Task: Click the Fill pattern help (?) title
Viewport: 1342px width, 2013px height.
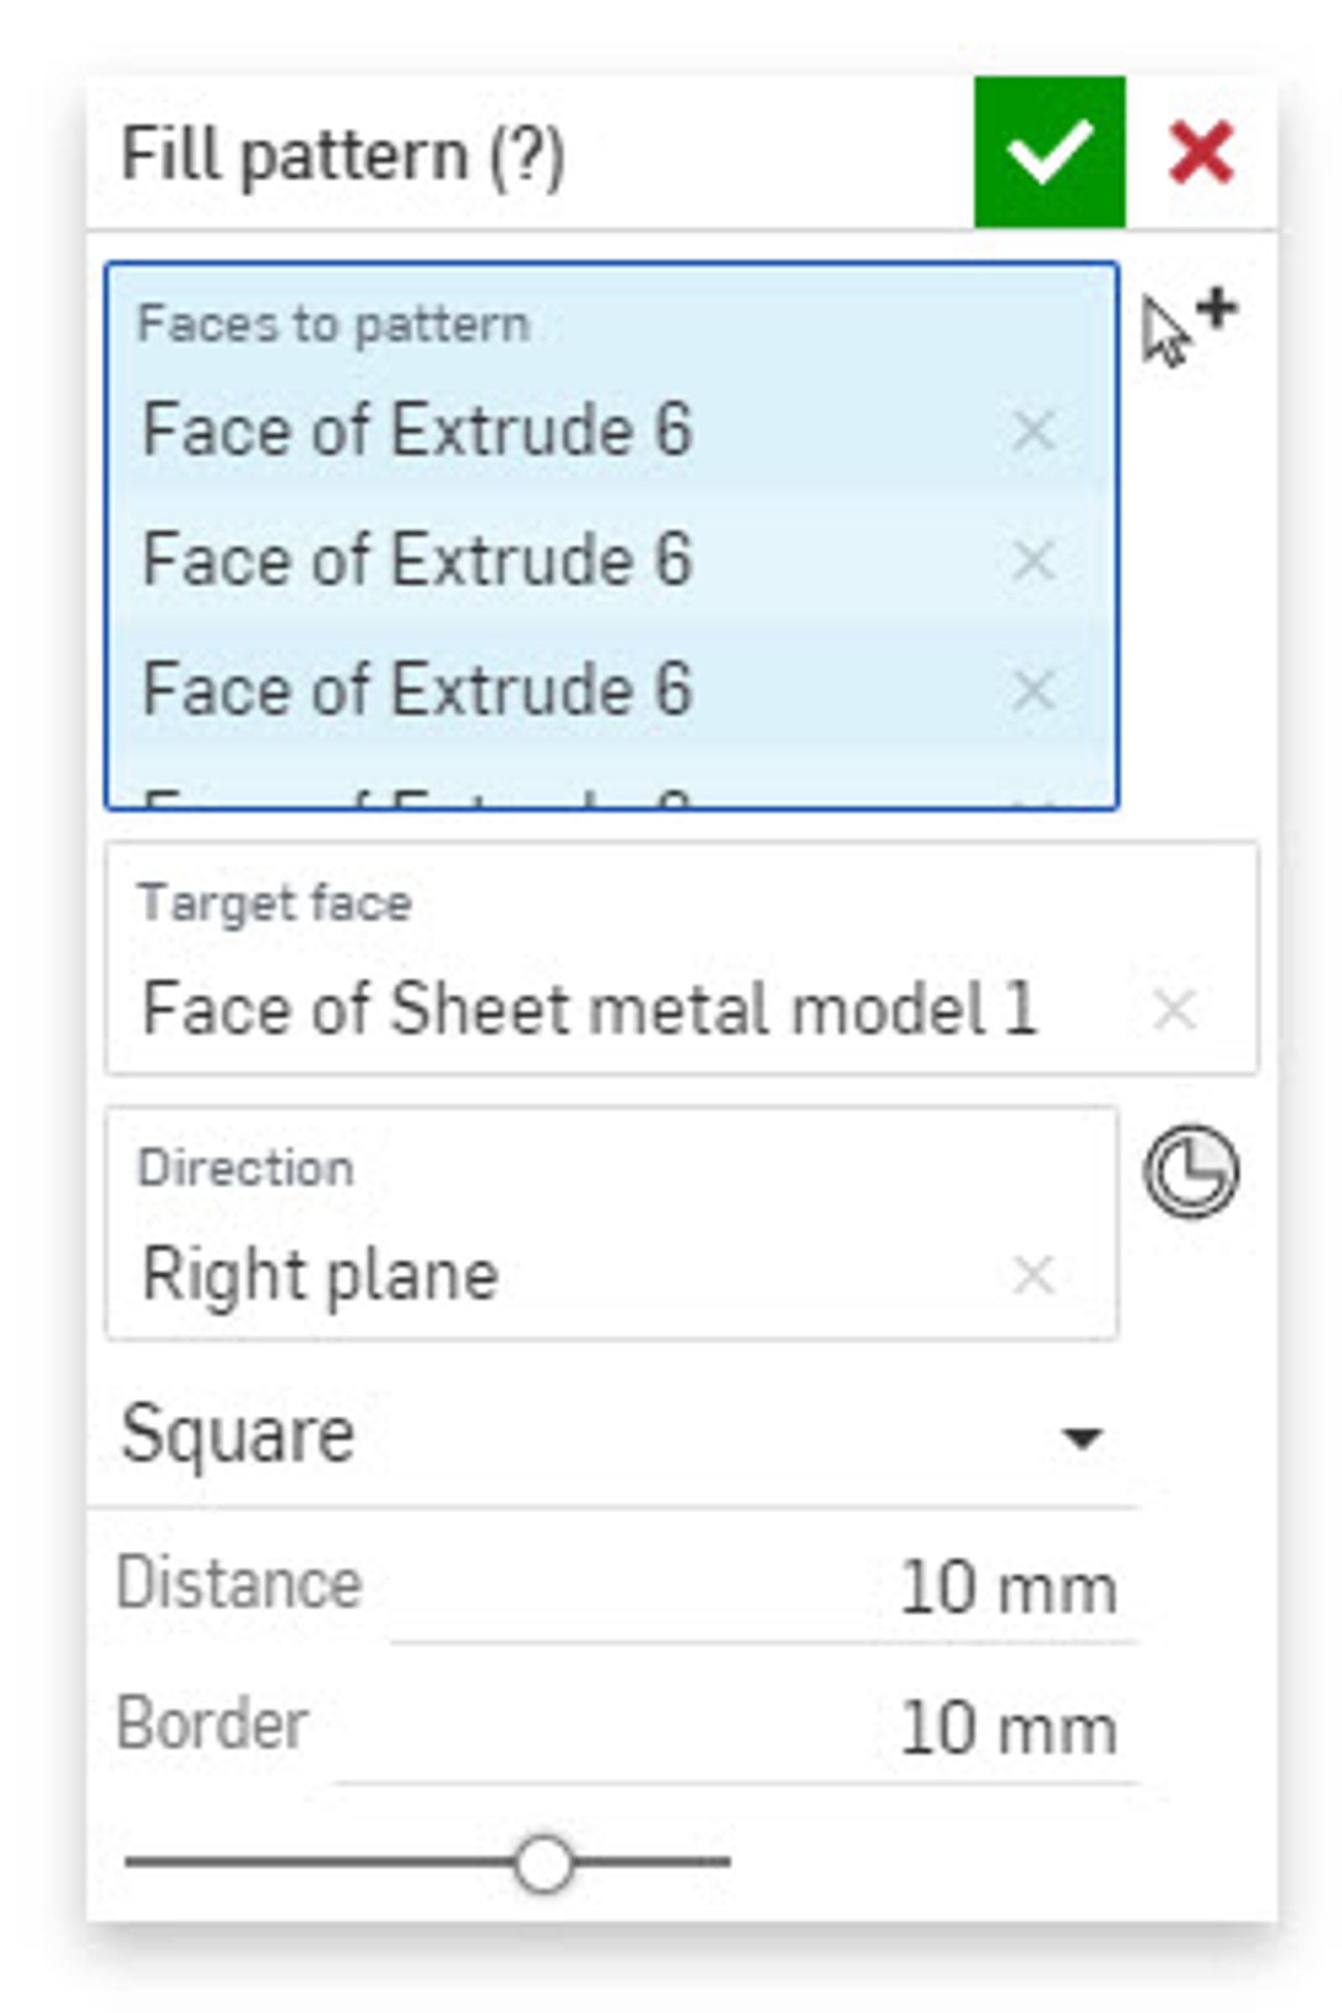Action: tap(342, 156)
